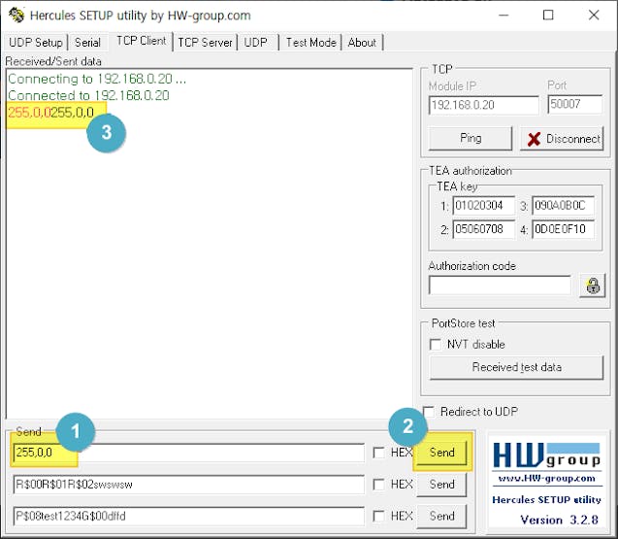Click TEA key field 3 with 090A0B0C

563,206
